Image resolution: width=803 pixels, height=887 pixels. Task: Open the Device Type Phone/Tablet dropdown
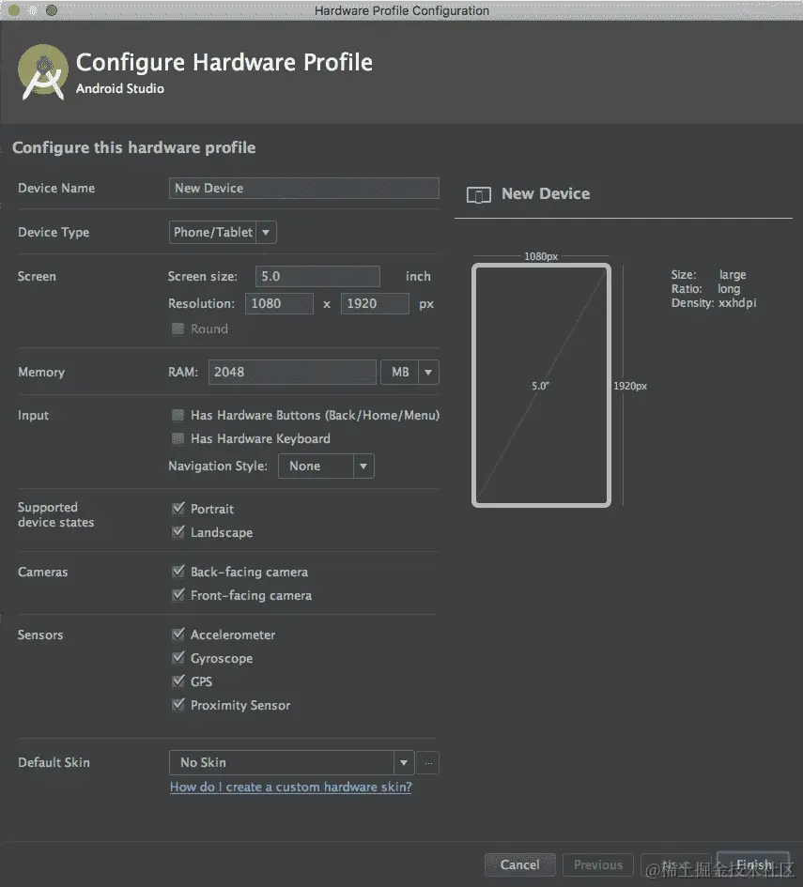point(223,233)
